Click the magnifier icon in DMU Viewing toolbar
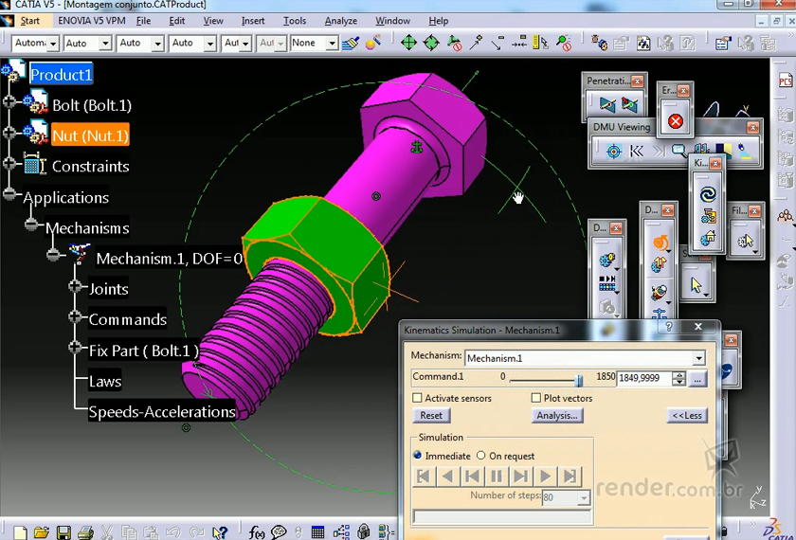This screenshot has height=540, width=796. (x=678, y=151)
